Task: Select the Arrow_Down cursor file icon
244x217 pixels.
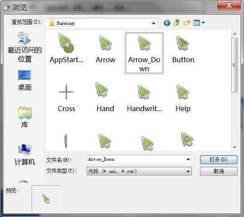Action: 144,43
